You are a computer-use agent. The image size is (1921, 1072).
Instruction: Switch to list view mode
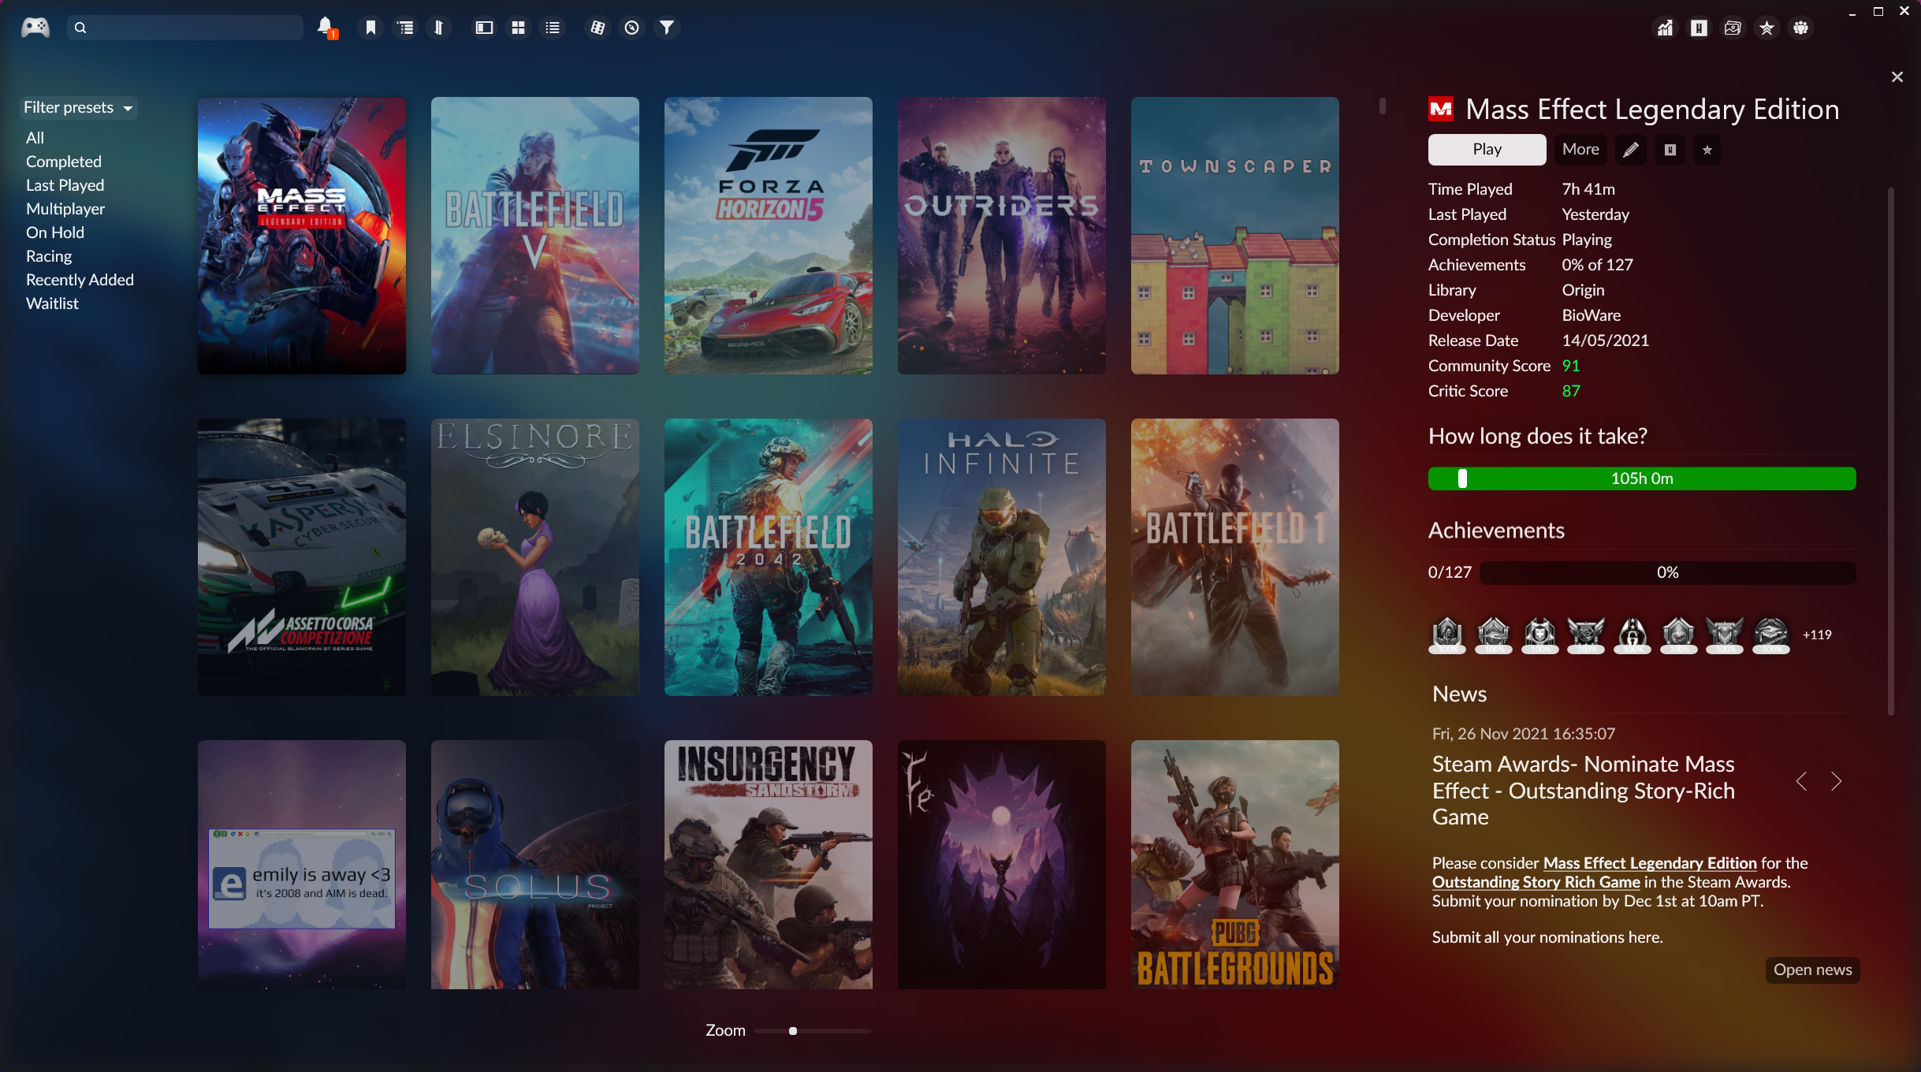[553, 28]
